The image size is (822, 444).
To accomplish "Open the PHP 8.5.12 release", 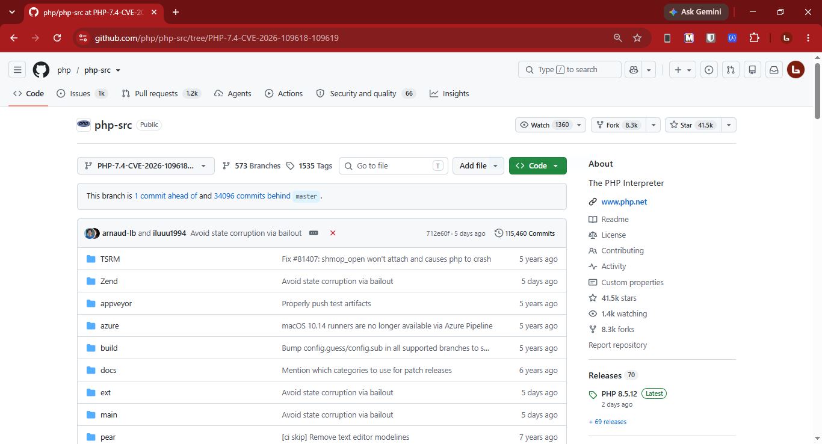I will (619, 394).
